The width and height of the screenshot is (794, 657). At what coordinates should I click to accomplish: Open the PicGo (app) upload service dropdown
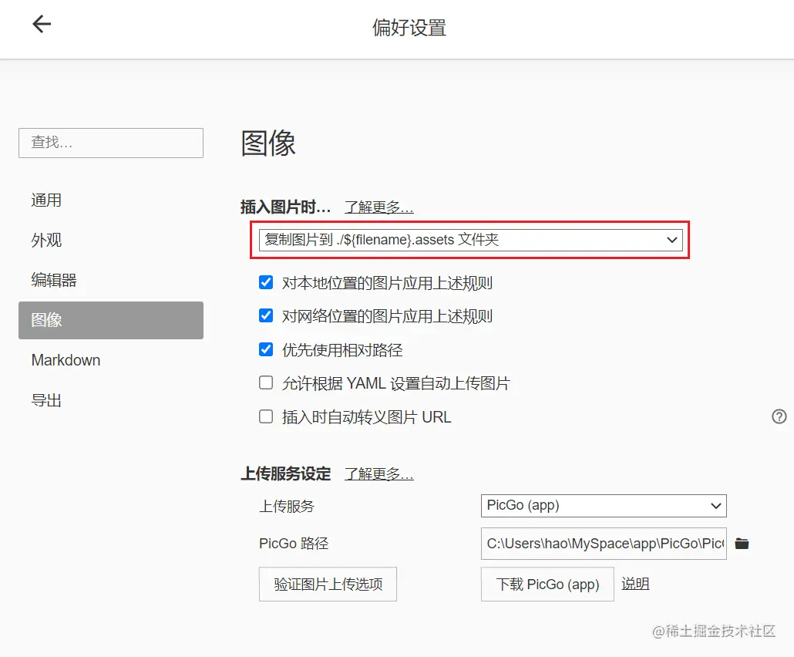(604, 506)
